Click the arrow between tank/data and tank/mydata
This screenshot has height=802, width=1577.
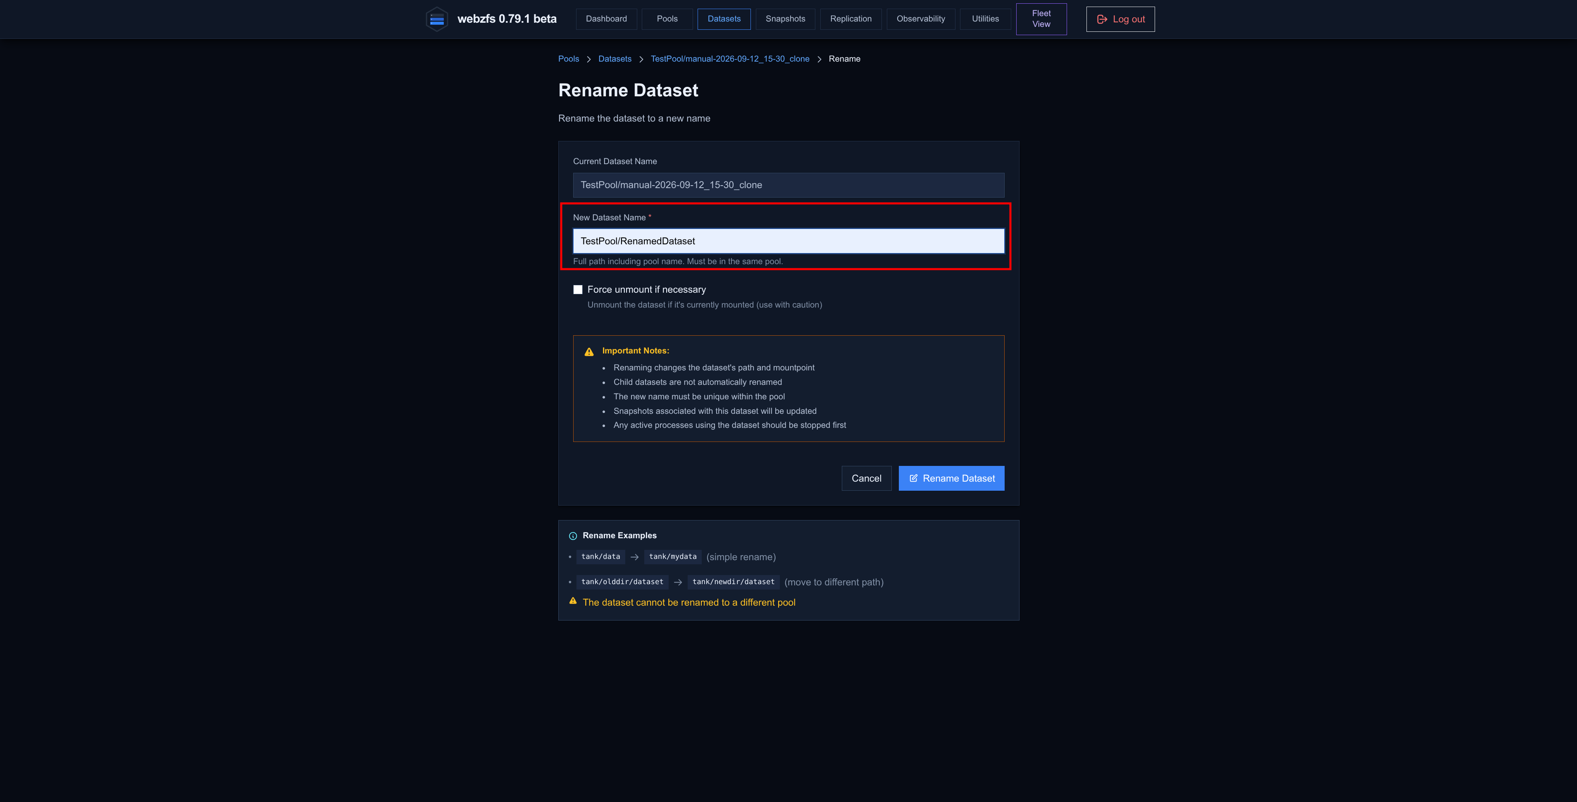click(634, 557)
